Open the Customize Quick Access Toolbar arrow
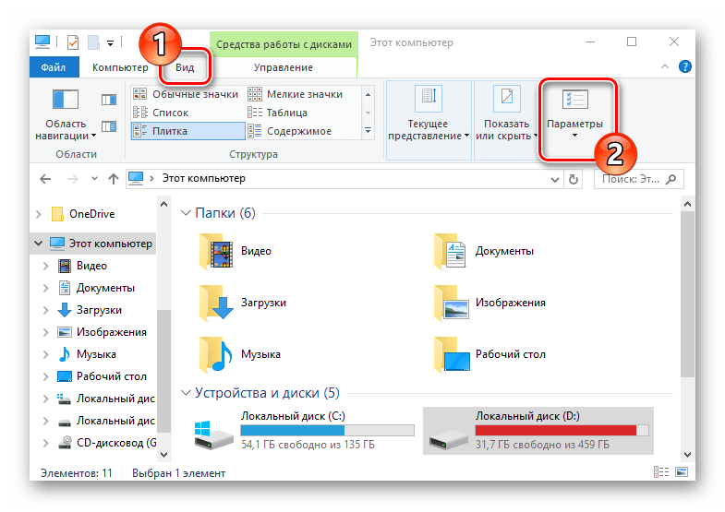Image resolution: width=725 pixels, height=512 pixels. tap(111, 43)
